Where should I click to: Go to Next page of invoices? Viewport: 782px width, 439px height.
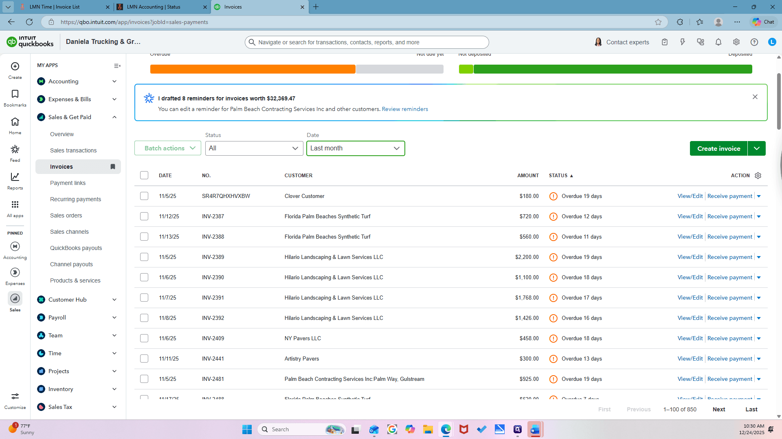click(x=719, y=409)
